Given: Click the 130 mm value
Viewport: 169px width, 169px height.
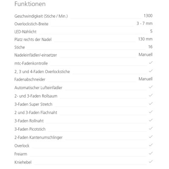Looking at the screenshot, I should [x=145, y=39].
